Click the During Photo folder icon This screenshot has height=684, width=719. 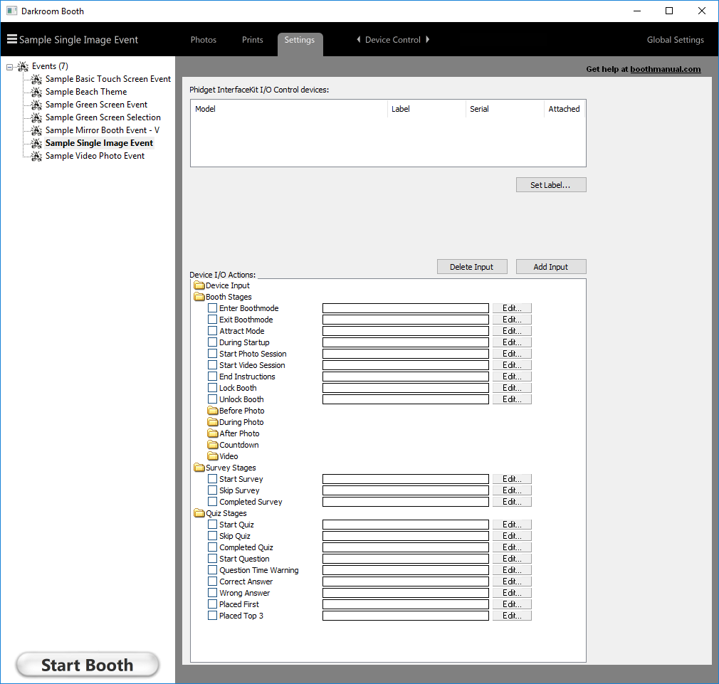pos(212,422)
